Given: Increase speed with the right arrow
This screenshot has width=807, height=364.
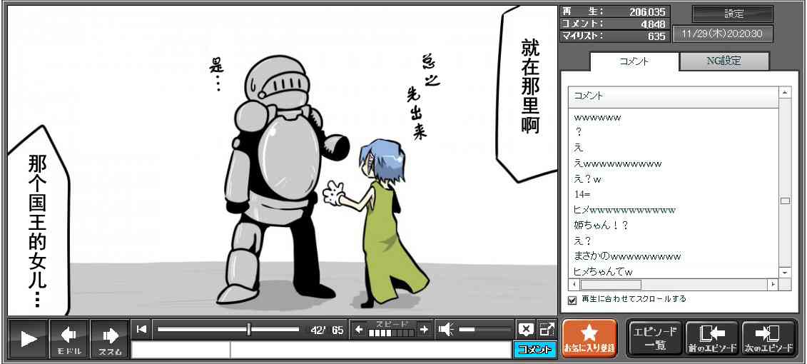Looking at the screenshot, I should (x=424, y=329).
